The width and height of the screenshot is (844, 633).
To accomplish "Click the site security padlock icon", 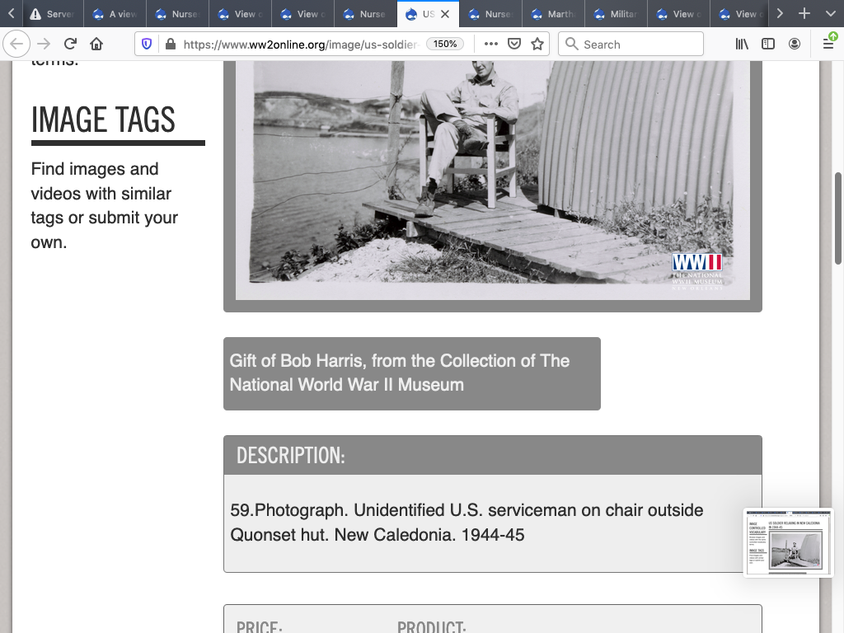I will (x=170, y=45).
